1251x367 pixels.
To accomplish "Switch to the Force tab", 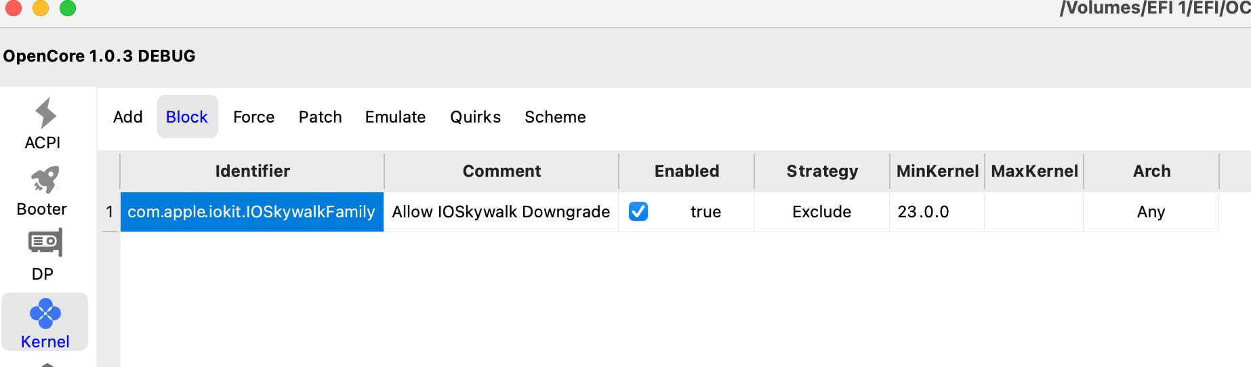I will coord(253,117).
